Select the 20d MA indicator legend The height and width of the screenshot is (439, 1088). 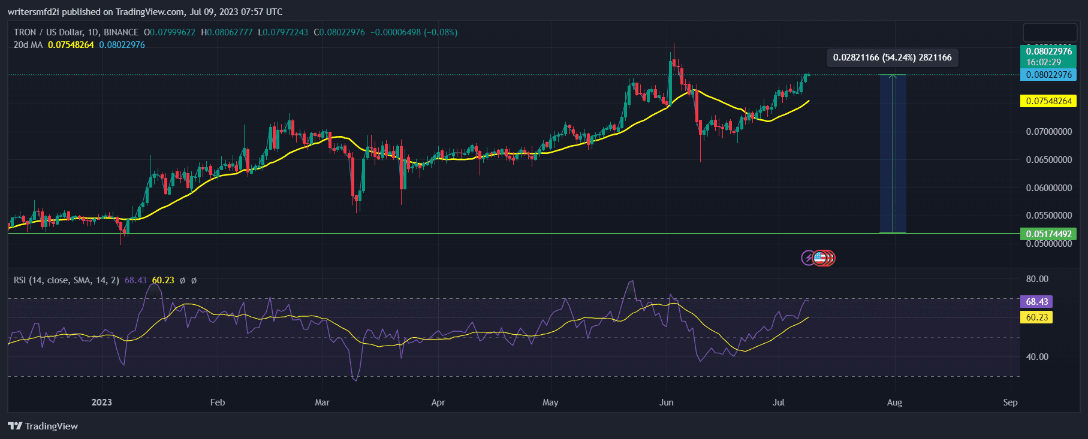[28, 45]
